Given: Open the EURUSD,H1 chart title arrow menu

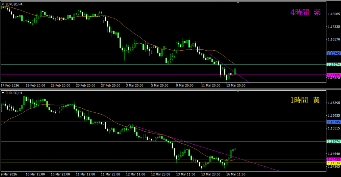Looking at the screenshot, I should click(3, 93).
